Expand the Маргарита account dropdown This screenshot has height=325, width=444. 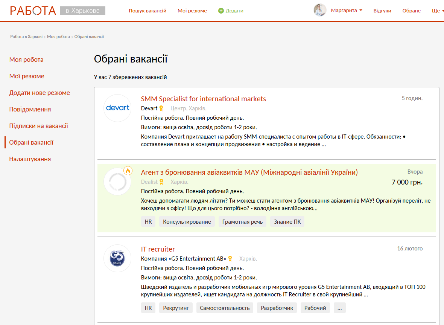pos(347,11)
